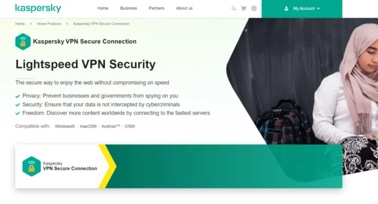Expand the My Account dropdown arrow
The width and height of the screenshot is (378, 204).
point(319,9)
